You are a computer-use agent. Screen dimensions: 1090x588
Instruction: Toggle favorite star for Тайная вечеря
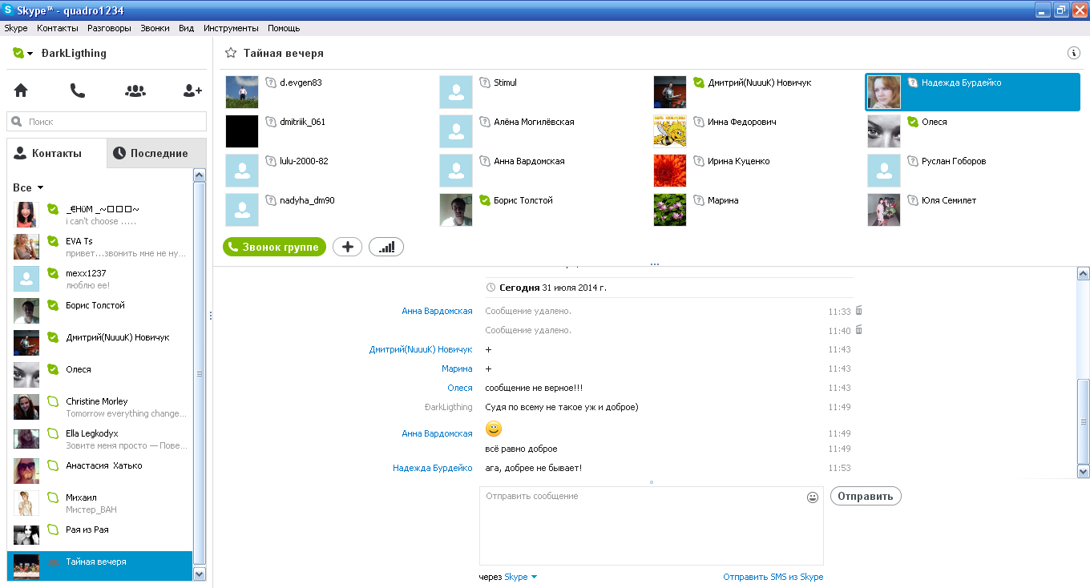[231, 53]
